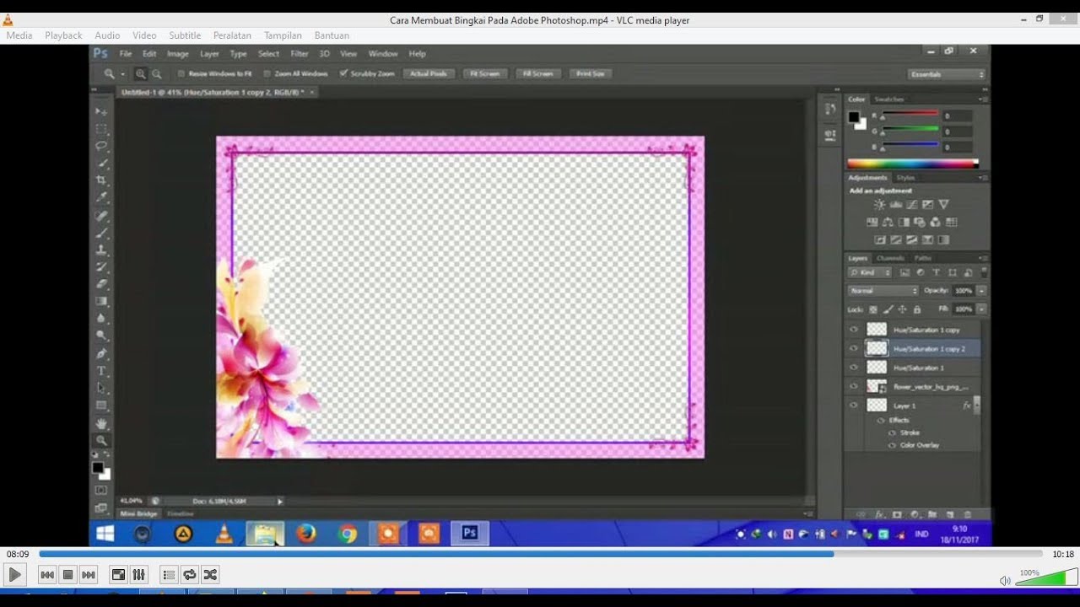Toggle VLC loop button
This screenshot has height=607, width=1080.
tap(190, 575)
